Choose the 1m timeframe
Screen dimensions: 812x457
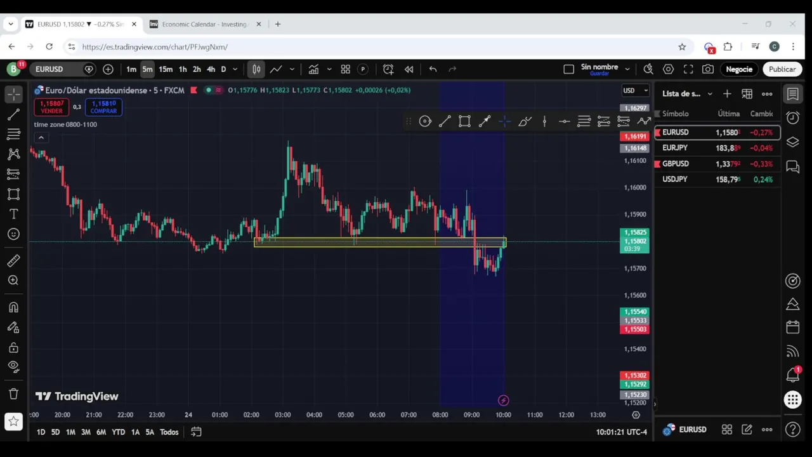coord(131,69)
